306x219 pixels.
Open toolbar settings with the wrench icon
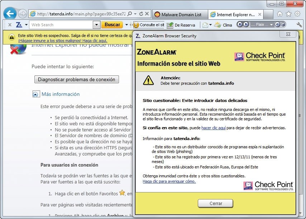point(299,25)
